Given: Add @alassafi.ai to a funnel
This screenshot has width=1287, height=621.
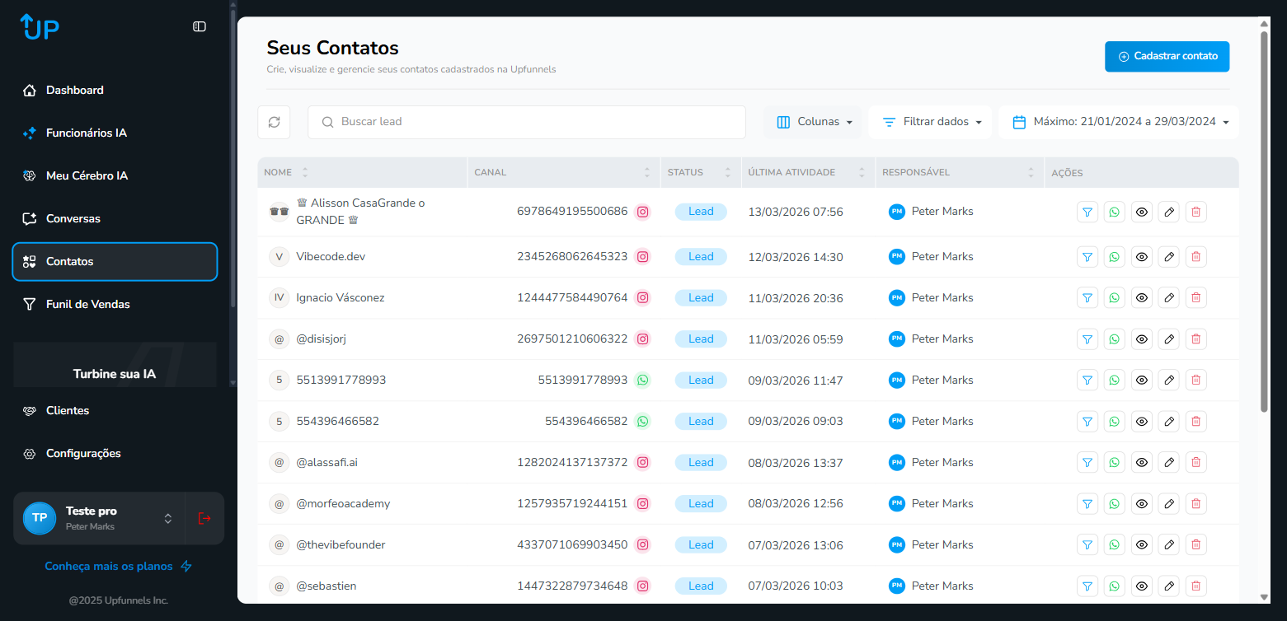Looking at the screenshot, I should [x=1087, y=462].
